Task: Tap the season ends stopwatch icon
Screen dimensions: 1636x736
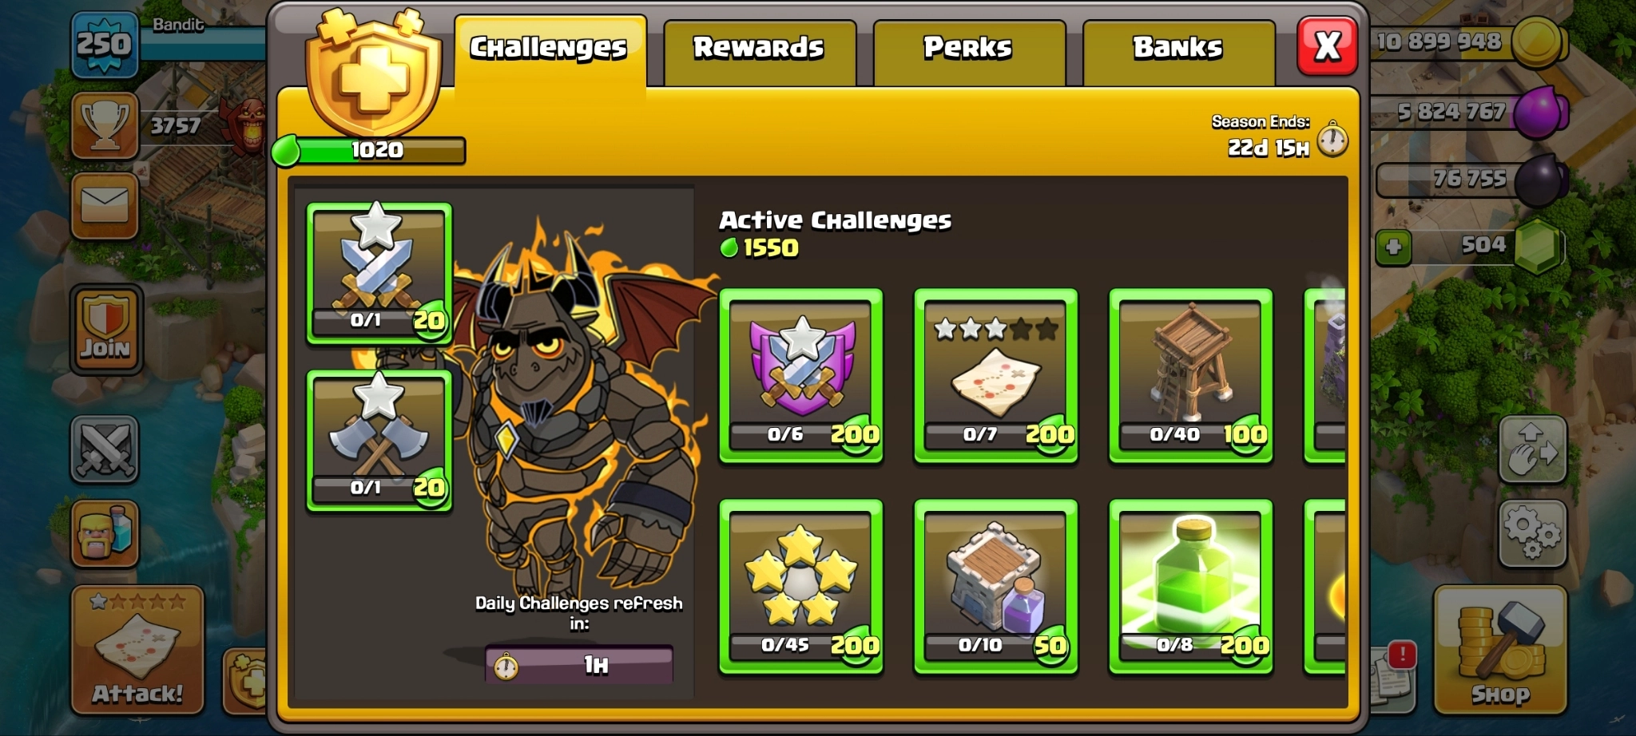Action: 1332,139
